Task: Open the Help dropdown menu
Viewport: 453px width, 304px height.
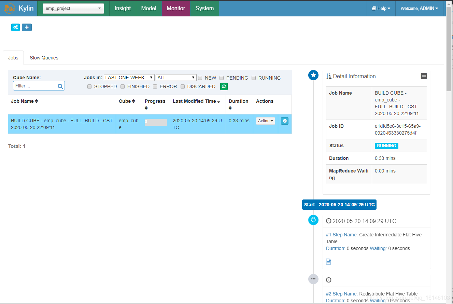Action: tap(381, 8)
